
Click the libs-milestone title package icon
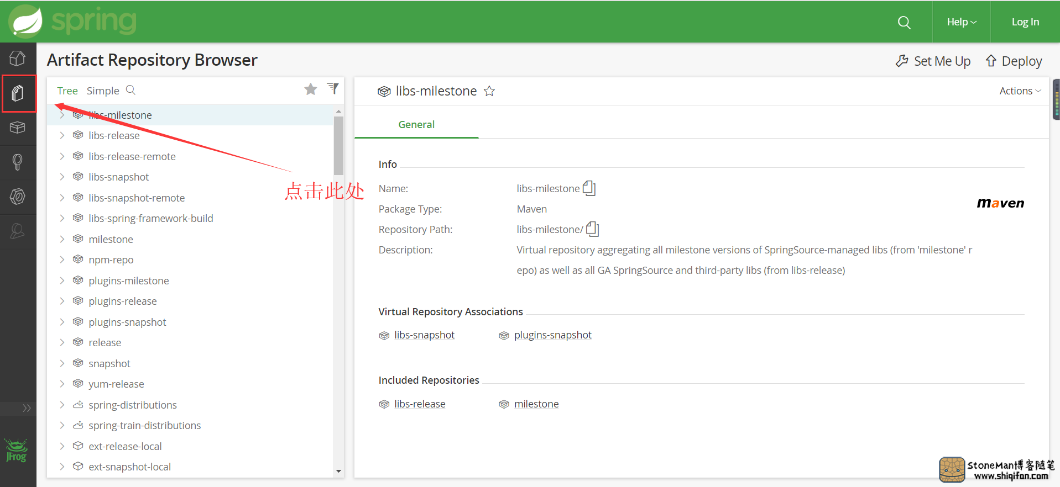tap(384, 92)
